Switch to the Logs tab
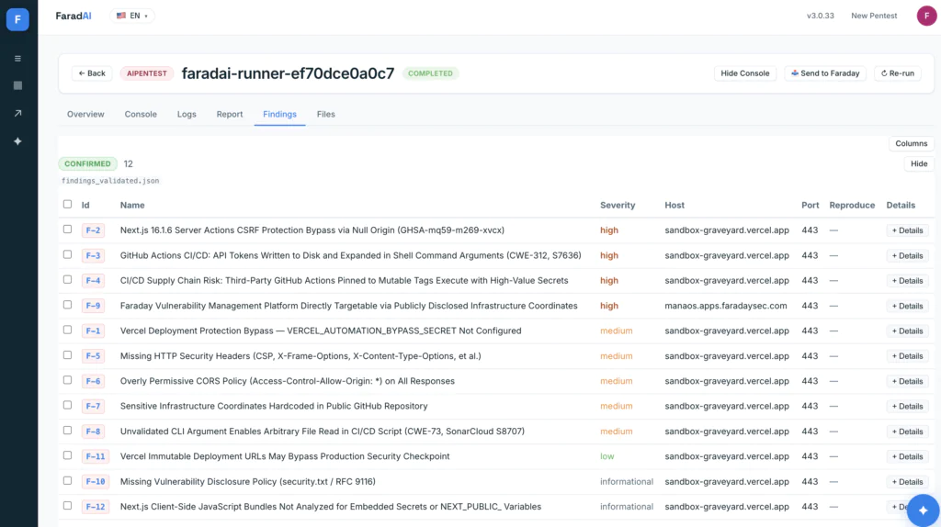Viewport: 941px width, 527px height. coord(187,114)
